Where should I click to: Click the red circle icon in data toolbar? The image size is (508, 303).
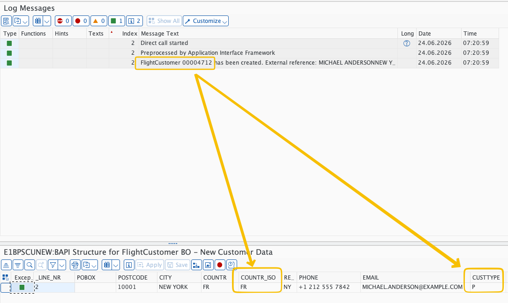[x=220, y=265]
